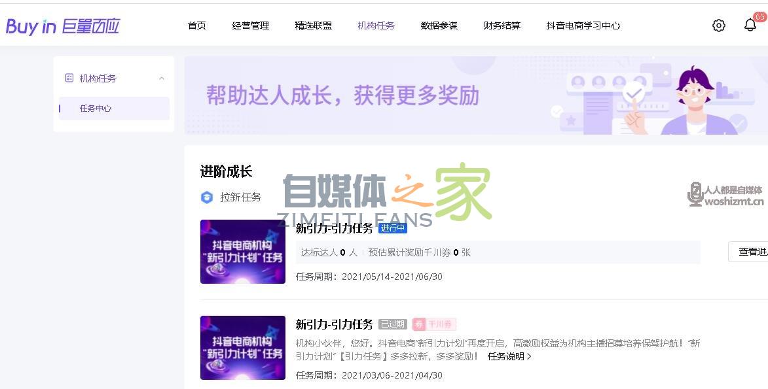Open 财务结算 menu item

pyautogui.click(x=502, y=26)
